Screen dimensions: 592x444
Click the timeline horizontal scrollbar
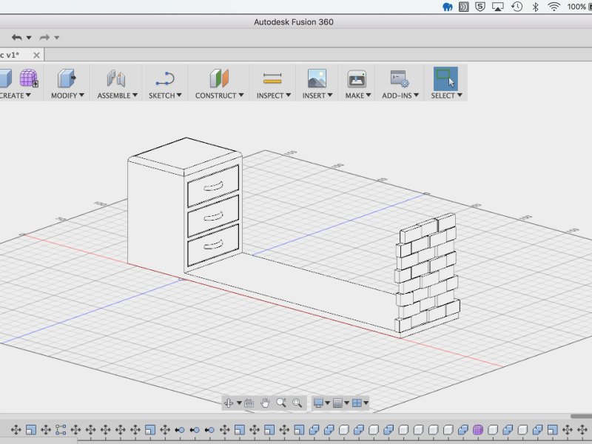[x=581, y=416]
